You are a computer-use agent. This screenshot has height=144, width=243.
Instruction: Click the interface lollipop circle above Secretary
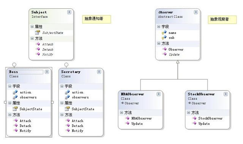click(x=66, y=65)
